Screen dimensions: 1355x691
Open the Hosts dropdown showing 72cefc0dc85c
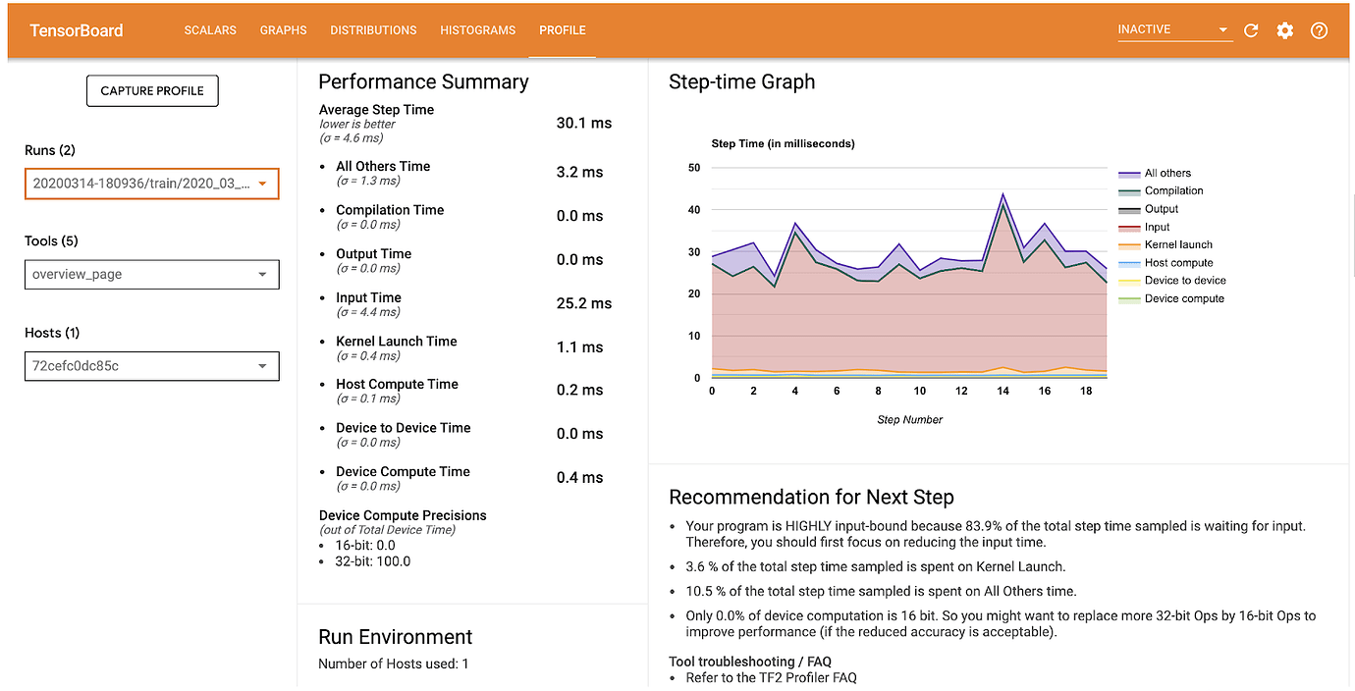coord(151,366)
